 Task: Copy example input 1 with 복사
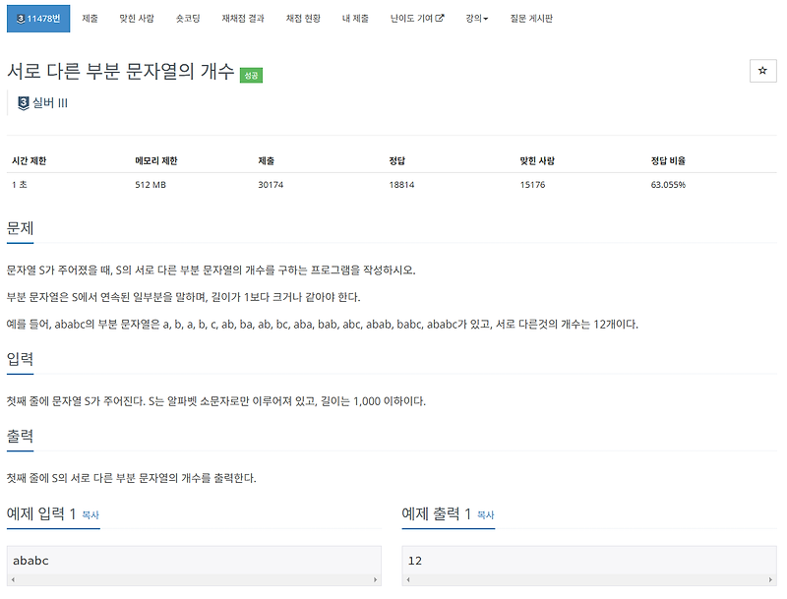[91, 515]
